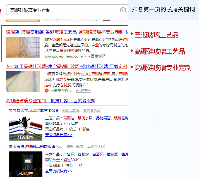Click the camera image-search icon

coord(123,10)
